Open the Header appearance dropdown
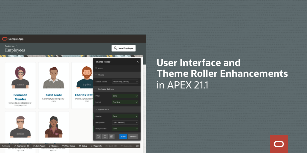Image resolution: width=307 pixels, height=153 pixels. tap(125, 116)
